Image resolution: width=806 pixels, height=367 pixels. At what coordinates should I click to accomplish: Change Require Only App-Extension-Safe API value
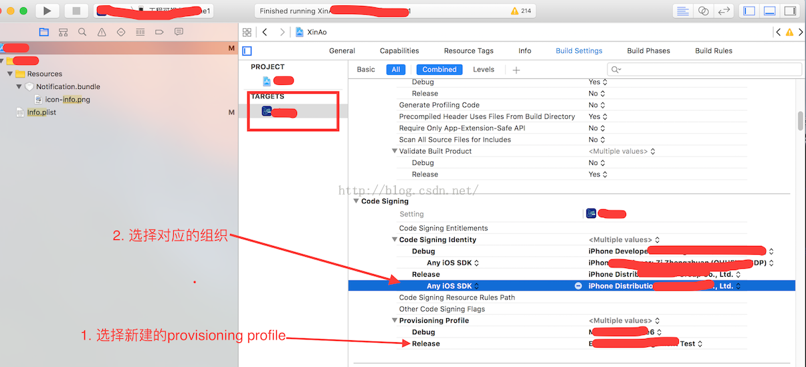pyautogui.click(x=597, y=128)
